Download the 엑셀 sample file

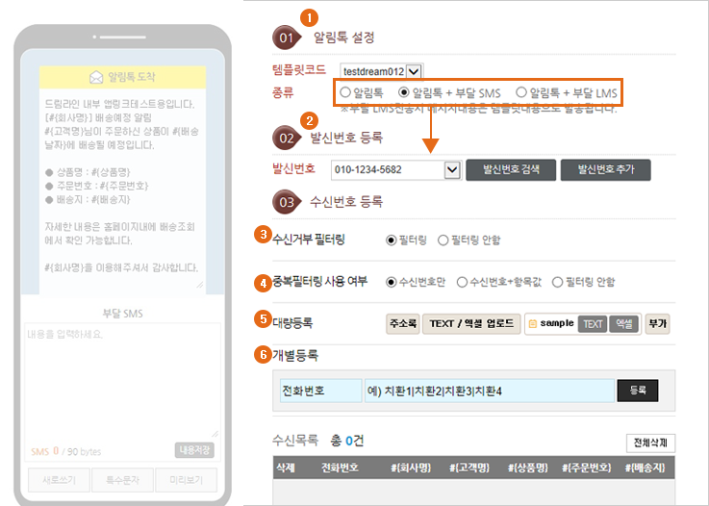click(623, 324)
